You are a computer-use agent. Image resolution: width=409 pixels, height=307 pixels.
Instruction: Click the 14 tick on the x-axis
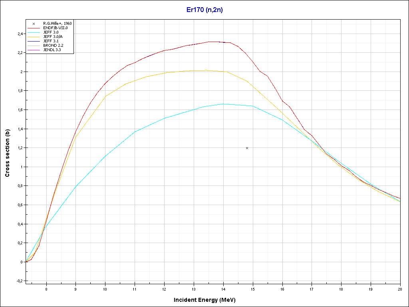tap(223, 289)
